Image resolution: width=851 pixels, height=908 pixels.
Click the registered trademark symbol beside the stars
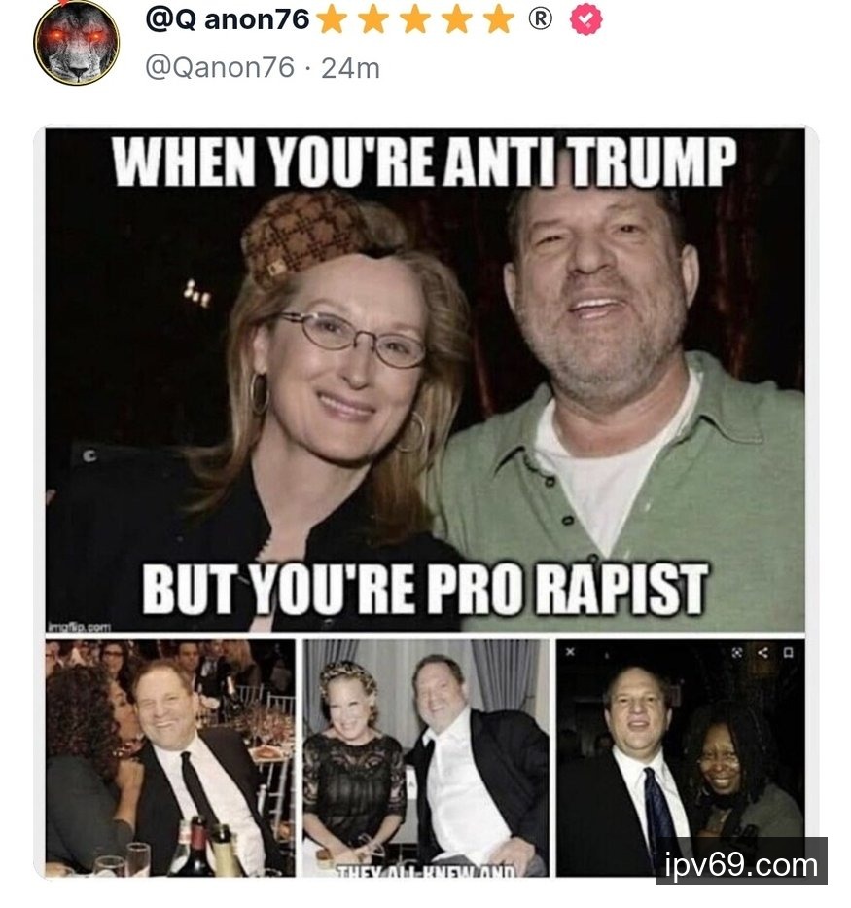(541, 19)
